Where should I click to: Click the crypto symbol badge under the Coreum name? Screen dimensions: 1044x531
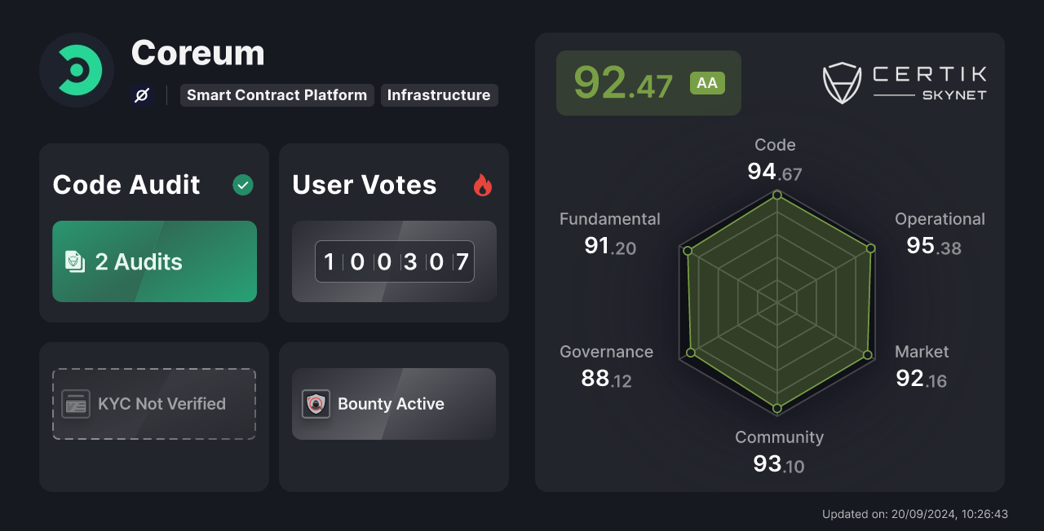coord(140,95)
